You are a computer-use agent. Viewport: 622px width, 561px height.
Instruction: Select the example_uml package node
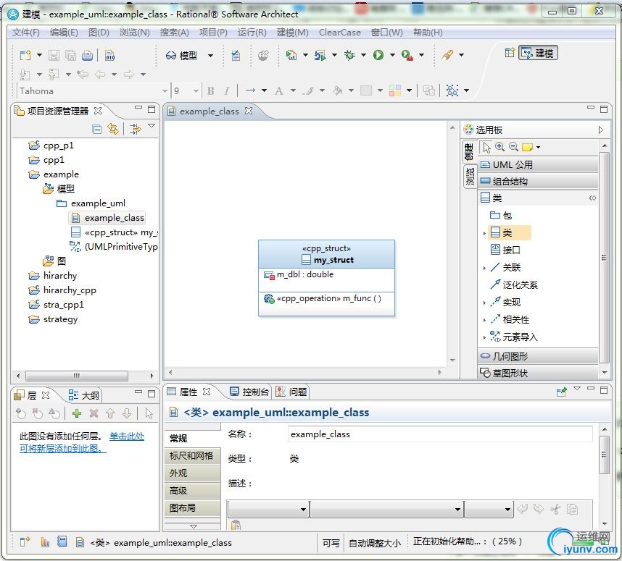coord(91,203)
